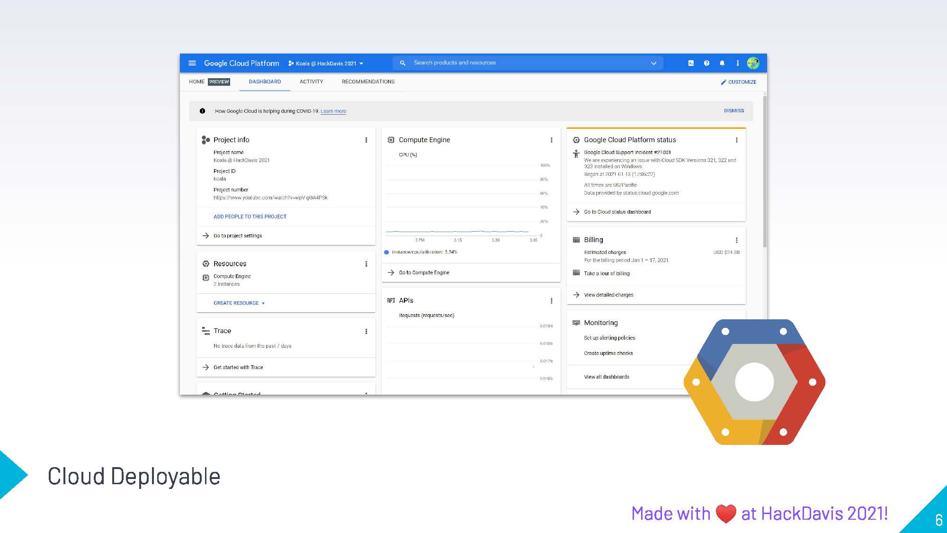The height and width of the screenshot is (533, 947).
Task: Switch to the Activity tab
Action: tap(311, 81)
